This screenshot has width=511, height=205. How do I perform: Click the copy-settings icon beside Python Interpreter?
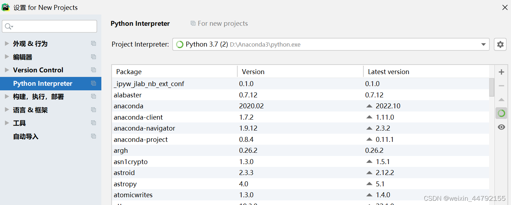[x=93, y=83]
